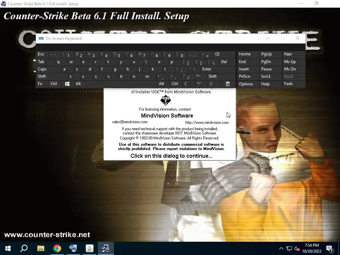Viewport: 340px width, 255px height.
Task: Click the Home key
Action: tap(248, 54)
